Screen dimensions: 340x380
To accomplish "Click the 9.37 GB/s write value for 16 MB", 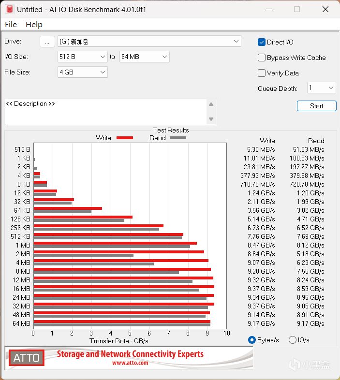I will tap(261, 289).
